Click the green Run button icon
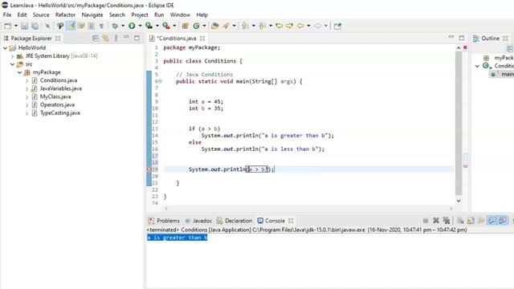Screen dimensions: 514x289 tap(132, 26)
